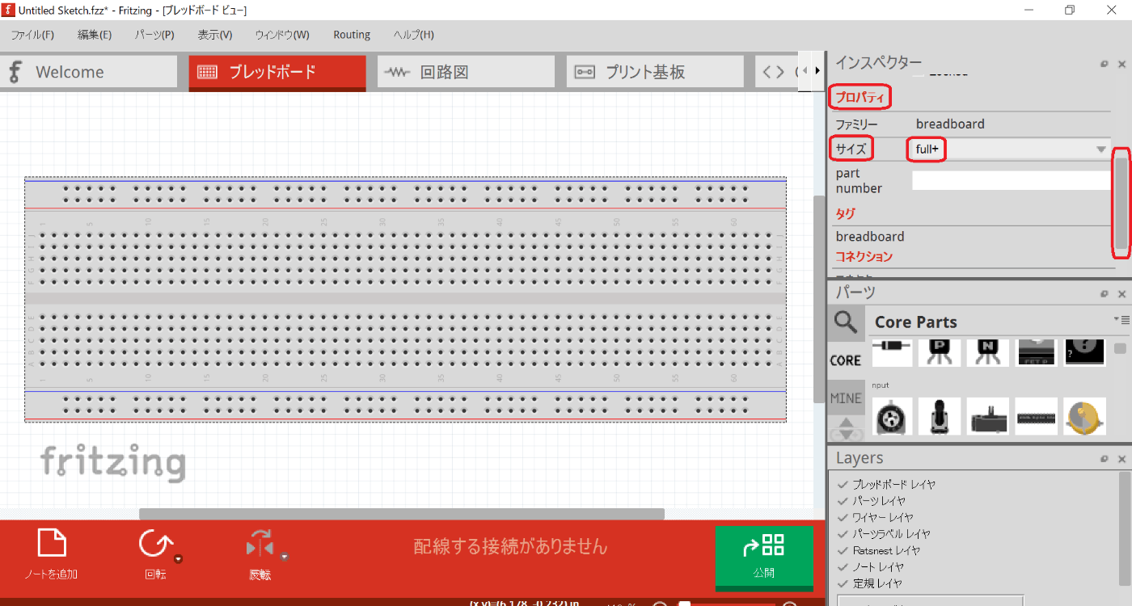1132x606 pixels.
Task: Select the MINE parts bin
Action: click(x=846, y=398)
